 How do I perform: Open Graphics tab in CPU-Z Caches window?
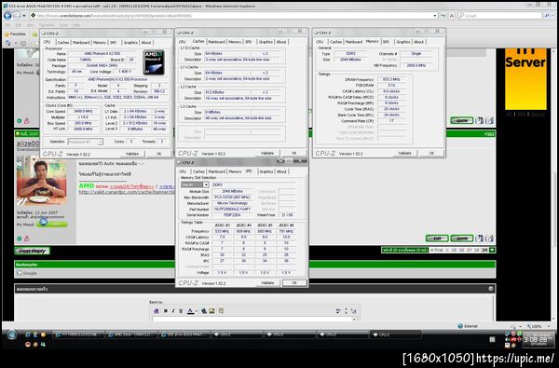coord(266,42)
